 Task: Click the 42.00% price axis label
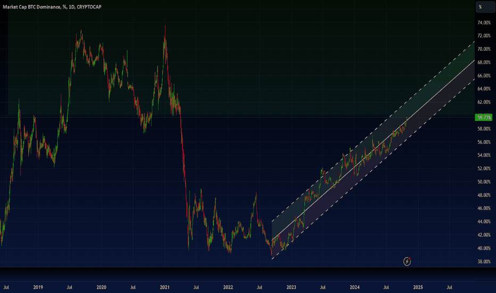point(484,235)
